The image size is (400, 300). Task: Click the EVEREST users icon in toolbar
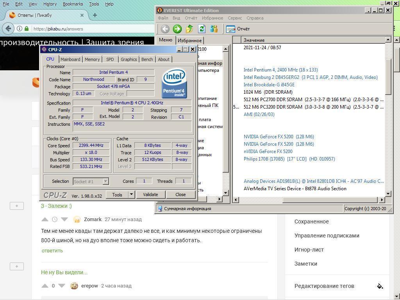[x=214, y=29]
